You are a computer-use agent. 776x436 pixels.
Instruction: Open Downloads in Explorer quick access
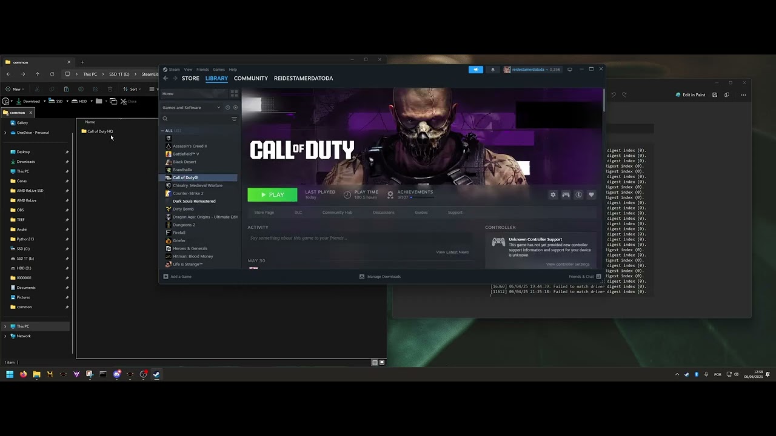[25, 162]
